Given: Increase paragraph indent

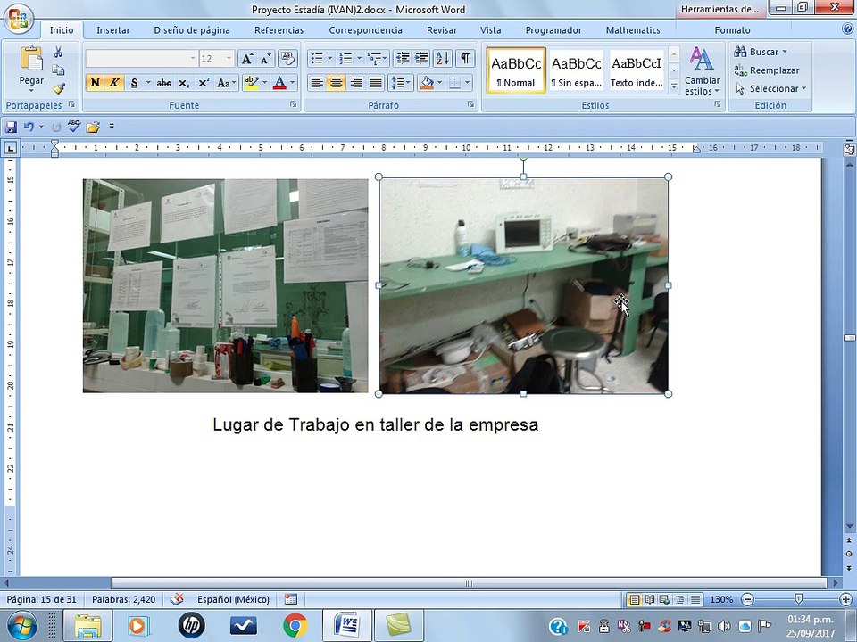Looking at the screenshot, I should click(x=421, y=59).
